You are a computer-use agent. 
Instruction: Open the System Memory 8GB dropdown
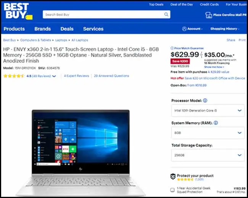click(x=208, y=133)
